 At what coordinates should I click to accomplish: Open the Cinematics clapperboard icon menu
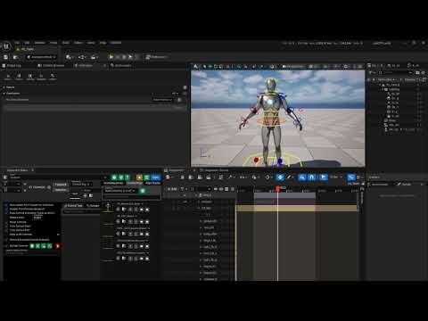pyautogui.click(x=95, y=57)
